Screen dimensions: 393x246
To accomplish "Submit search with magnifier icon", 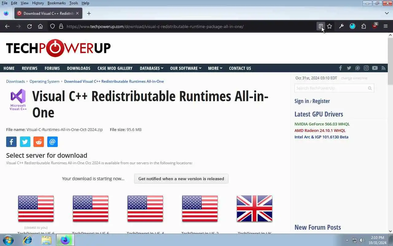I will click(370, 88).
